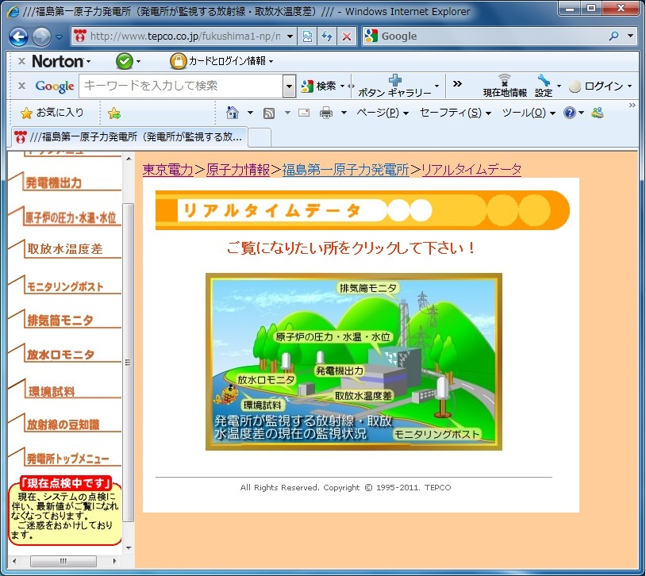The height and width of the screenshot is (576, 646).
Task: Expand the Google toolbar search history dropdown
Action: click(289, 86)
